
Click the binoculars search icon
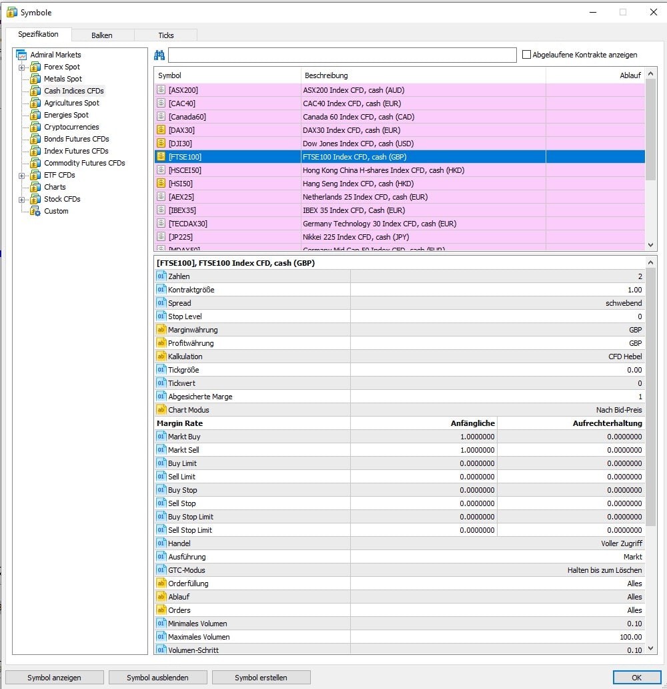pos(159,55)
